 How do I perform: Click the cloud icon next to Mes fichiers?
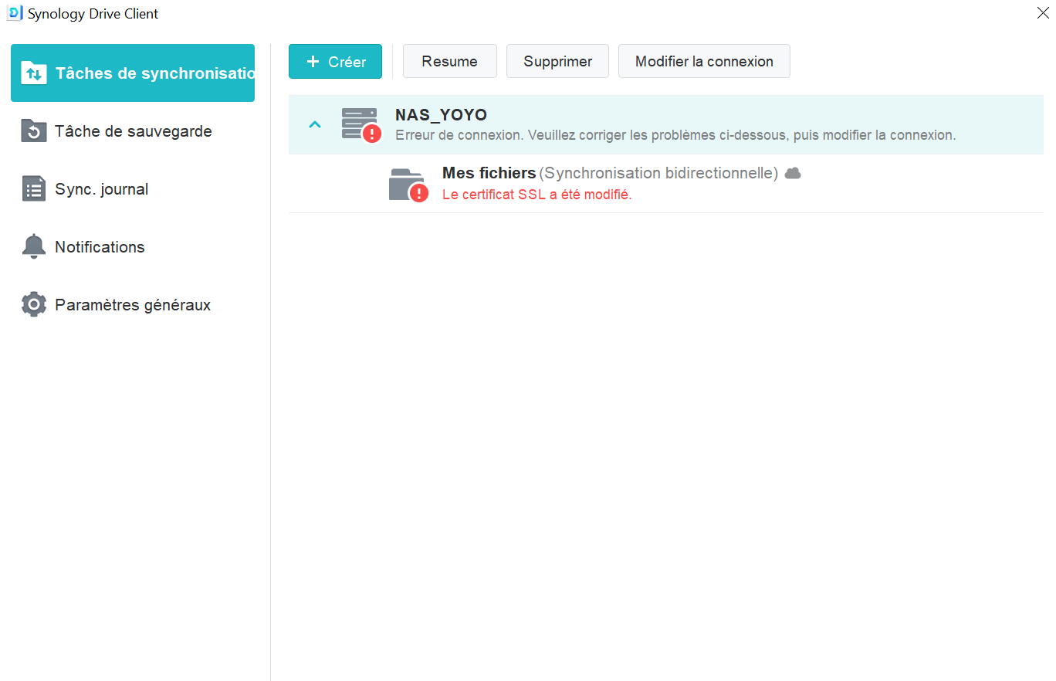[793, 174]
